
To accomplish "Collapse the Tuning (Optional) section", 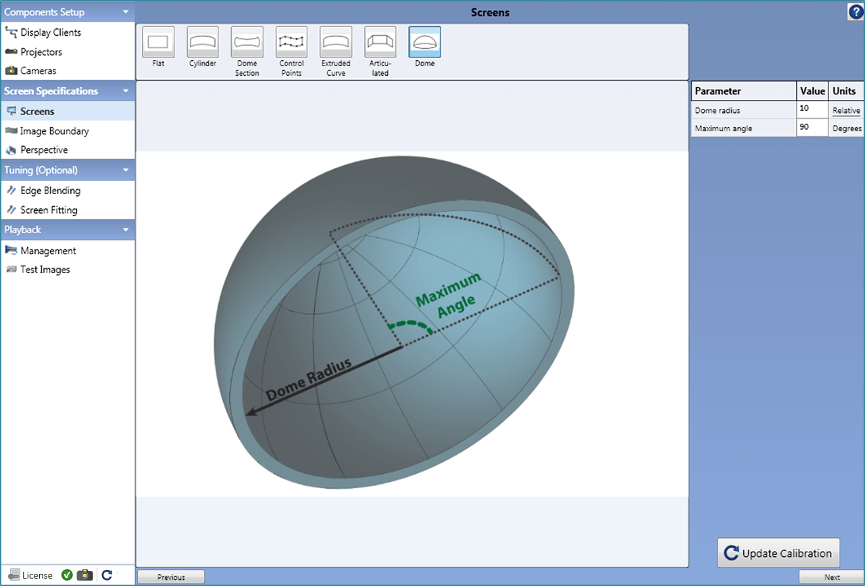I will (x=126, y=170).
